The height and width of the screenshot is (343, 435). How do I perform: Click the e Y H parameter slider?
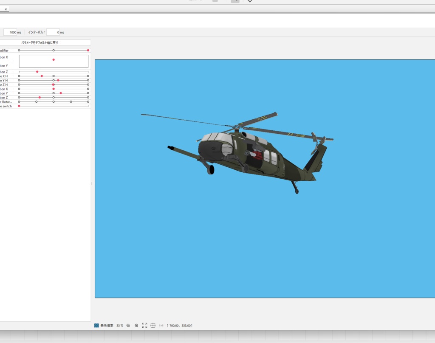click(54, 80)
